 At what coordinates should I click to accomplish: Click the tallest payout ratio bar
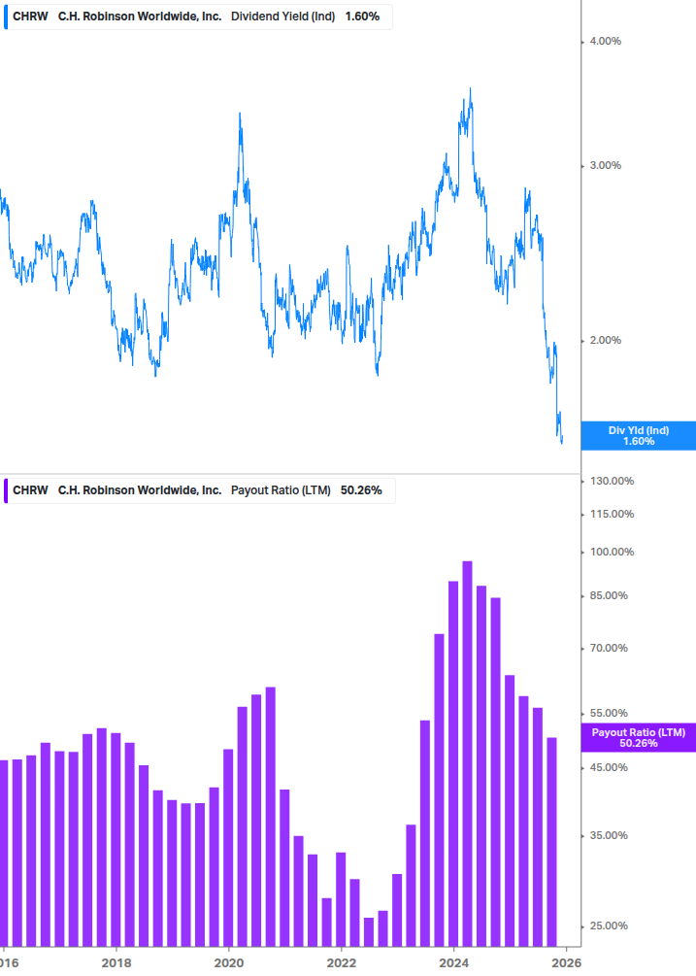pyautogui.click(x=467, y=754)
